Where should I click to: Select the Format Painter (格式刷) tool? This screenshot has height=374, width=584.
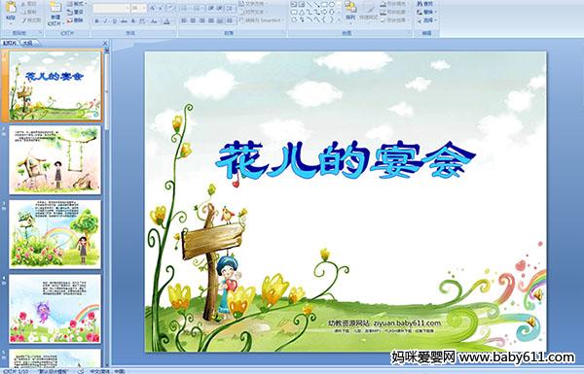31,20
